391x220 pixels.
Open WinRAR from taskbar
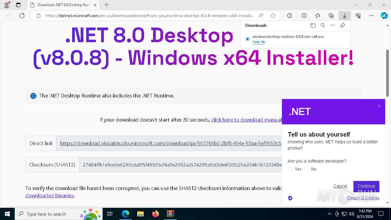170,214
